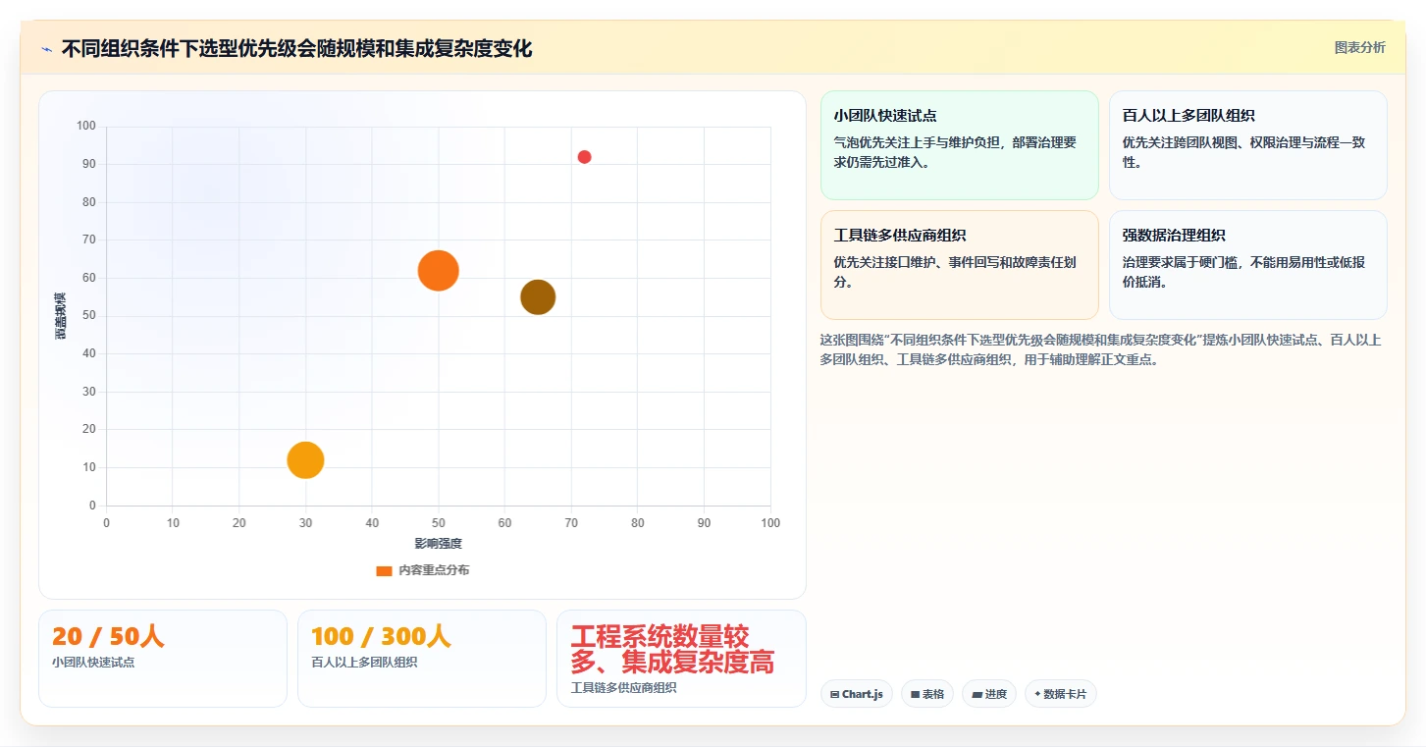The width and height of the screenshot is (1426, 747).
Task: Click the 进度 tag chip
Action: pos(989,694)
